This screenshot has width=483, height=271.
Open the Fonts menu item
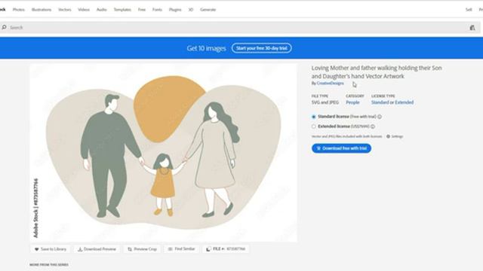click(x=157, y=10)
